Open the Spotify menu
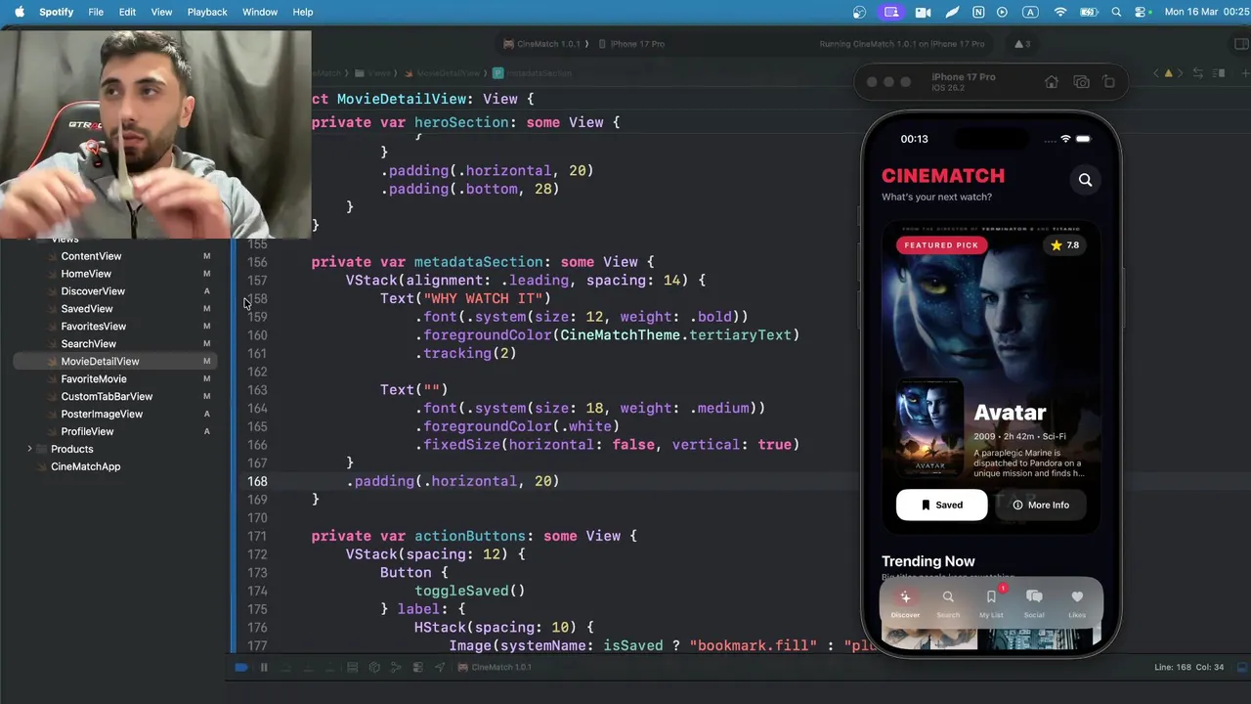The height and width of the screenshot is (704, 1251). click(56, 12)
